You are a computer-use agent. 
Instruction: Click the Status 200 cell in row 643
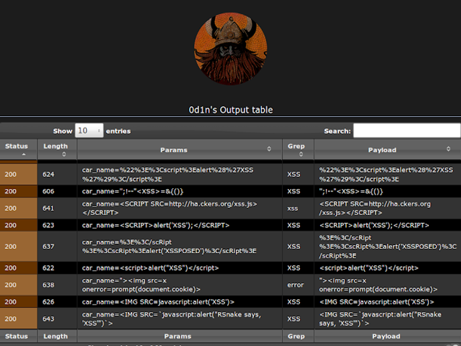19,319
